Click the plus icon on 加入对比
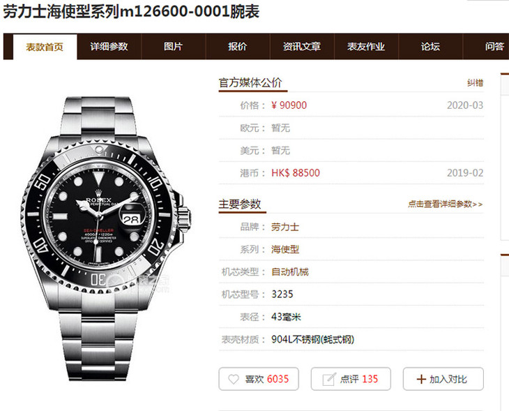This screenshot has height=411, width=509. click(x=421, y=379)
